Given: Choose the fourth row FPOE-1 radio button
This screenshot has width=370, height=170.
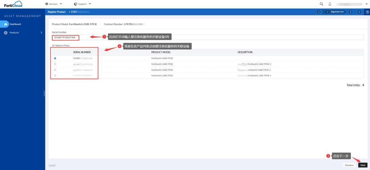Looking at the screenshot, I should [x=55, y=76].
